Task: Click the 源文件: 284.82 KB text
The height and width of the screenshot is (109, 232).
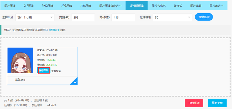Action: point(47,50)
